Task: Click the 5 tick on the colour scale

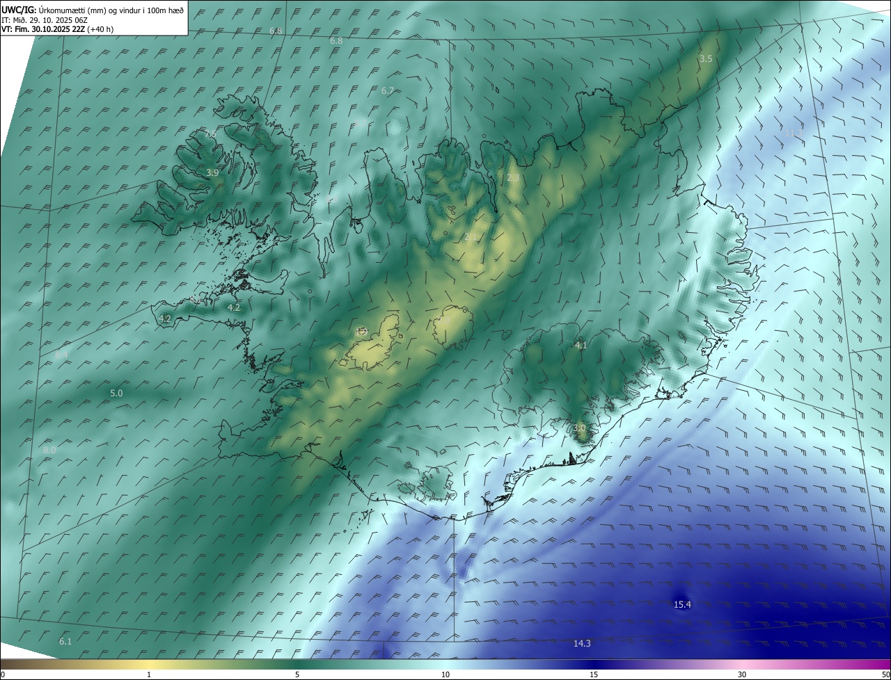Action: tap(297, 674)
